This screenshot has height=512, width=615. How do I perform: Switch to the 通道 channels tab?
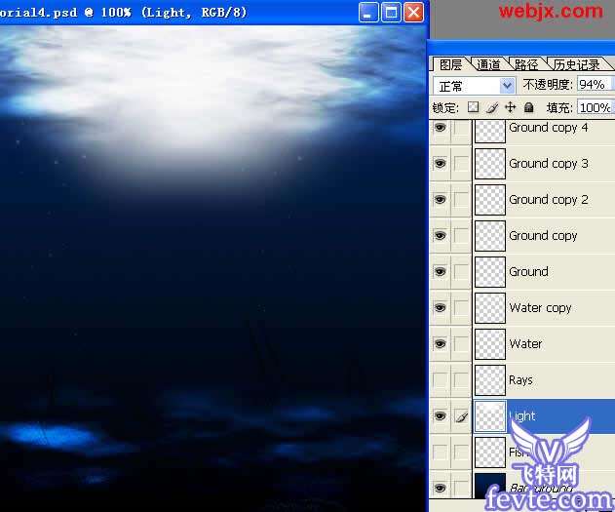489,65
